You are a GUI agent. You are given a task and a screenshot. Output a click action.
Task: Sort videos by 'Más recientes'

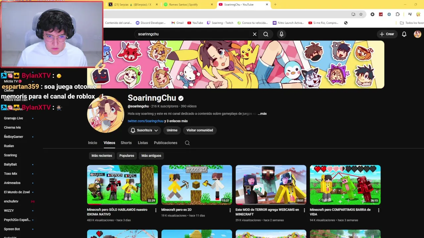[102, 156]
